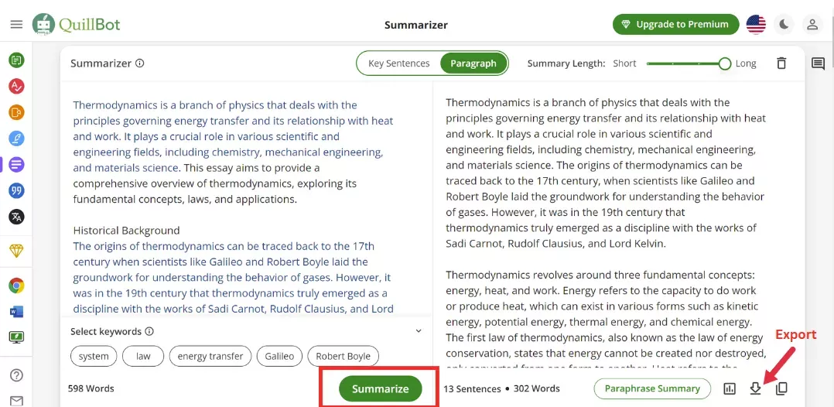Screen dimensions: 834x407
Task: Show summary statistics chart icon
Action: [730, 388]
